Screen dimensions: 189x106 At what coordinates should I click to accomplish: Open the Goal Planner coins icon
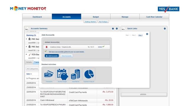click(x=76, y=74)
